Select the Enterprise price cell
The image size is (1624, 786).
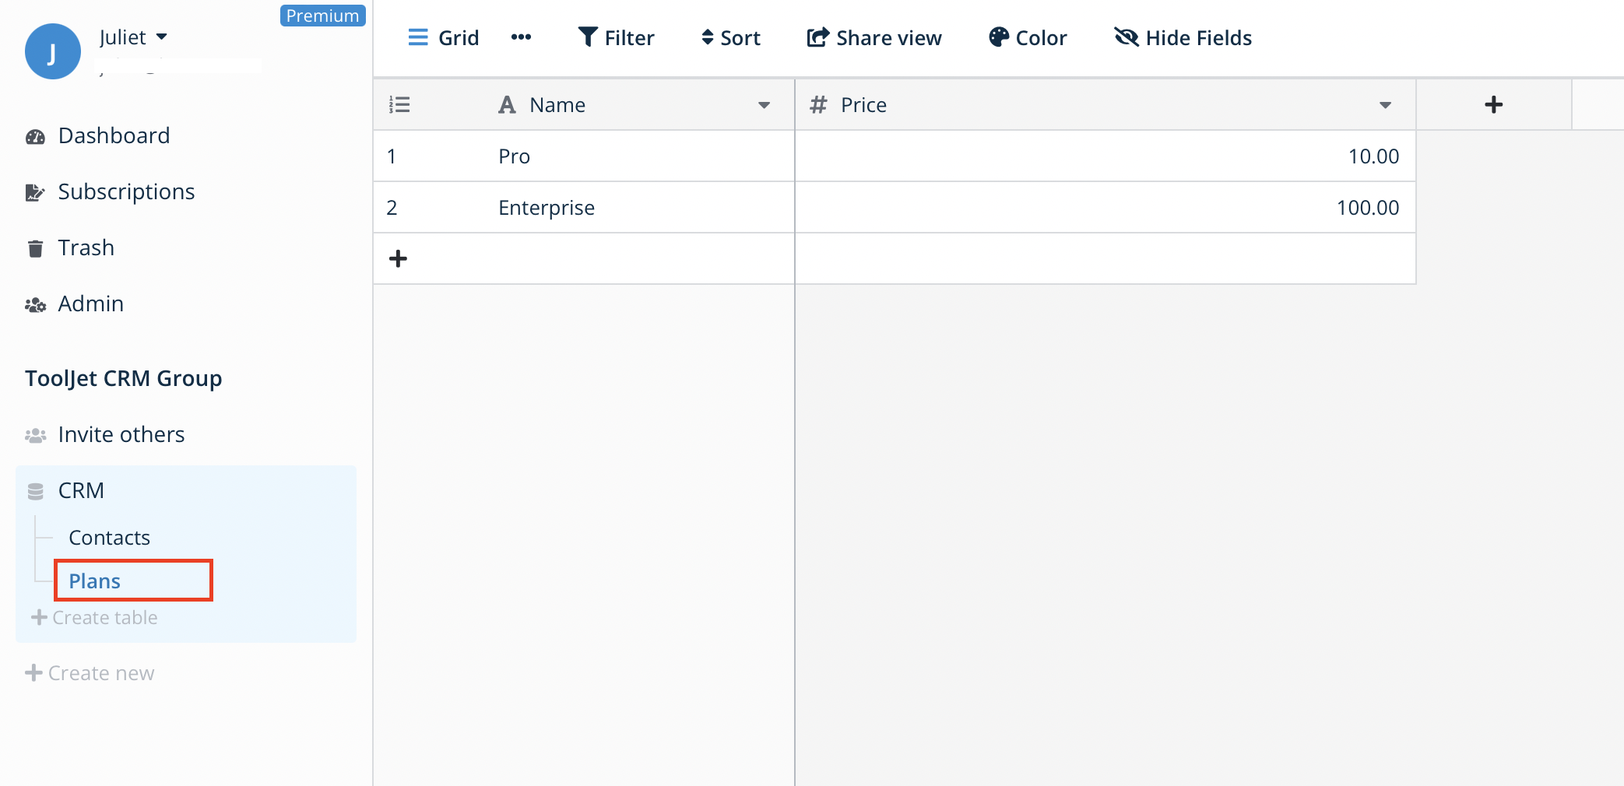(1104, 208)
